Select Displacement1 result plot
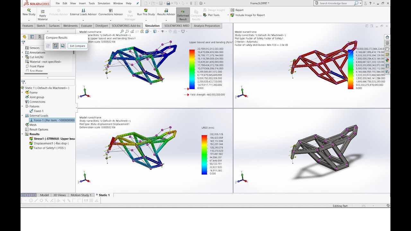The image size is (411, 231). [x=49, y=143]
